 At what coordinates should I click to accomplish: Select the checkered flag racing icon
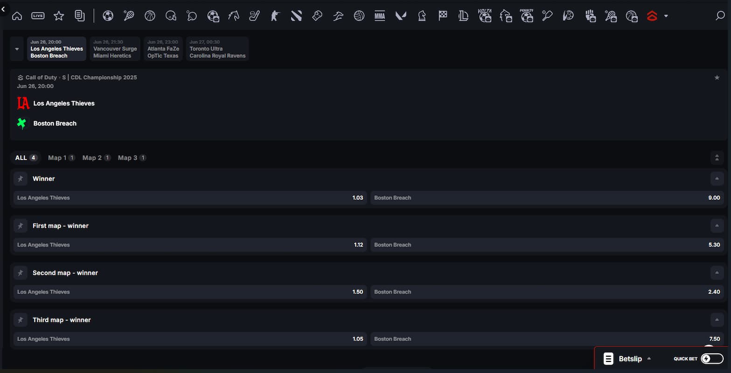tap(443, 16)
